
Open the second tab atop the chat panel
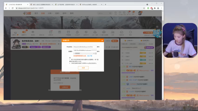(x=145, y=40)
